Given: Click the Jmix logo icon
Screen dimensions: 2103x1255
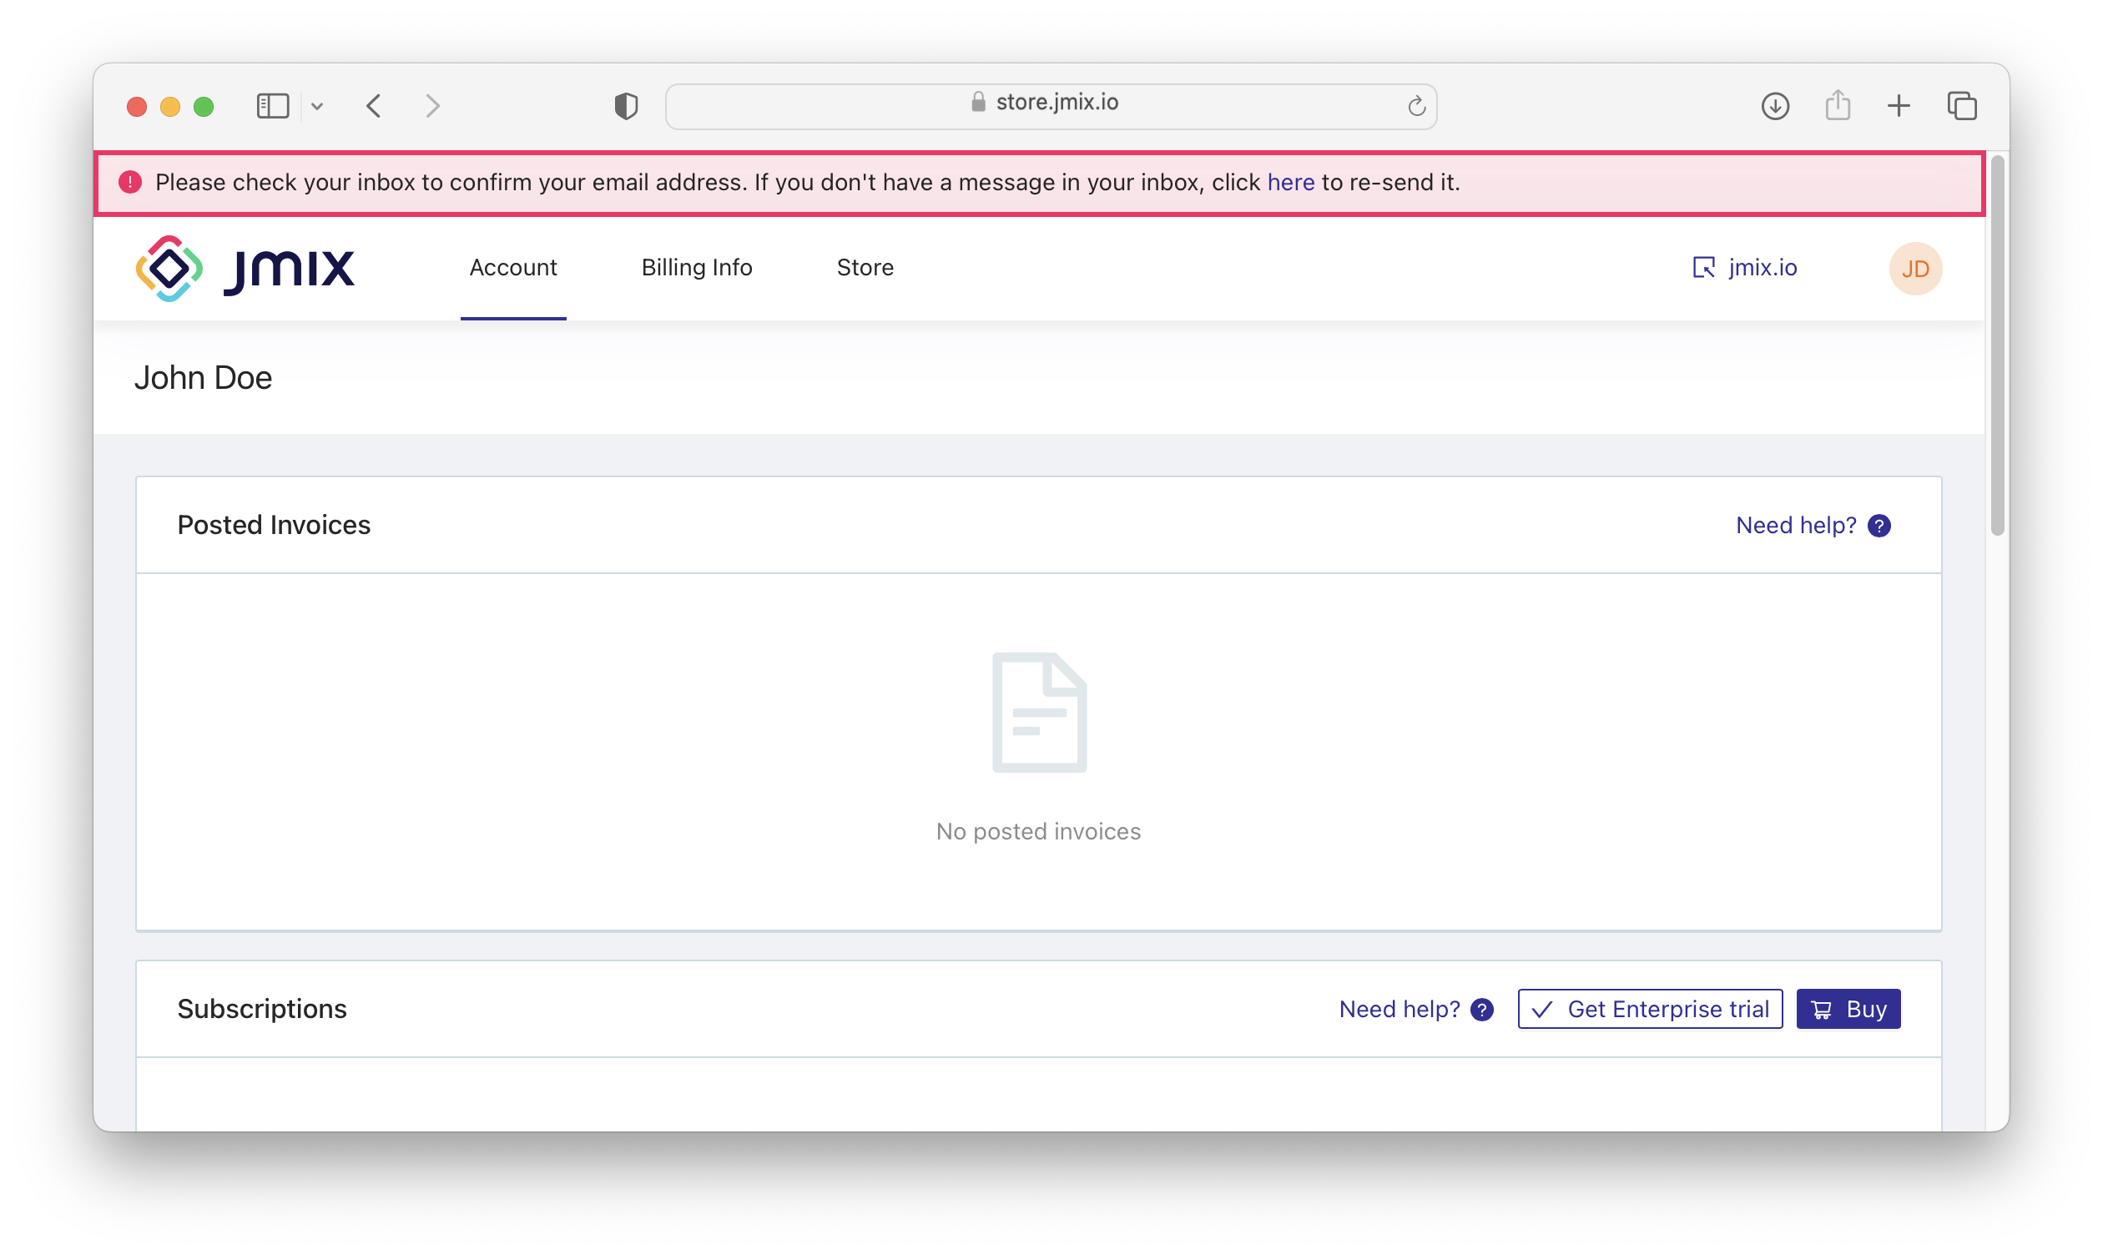Looking at the screenshot, I should pos(169,267).
